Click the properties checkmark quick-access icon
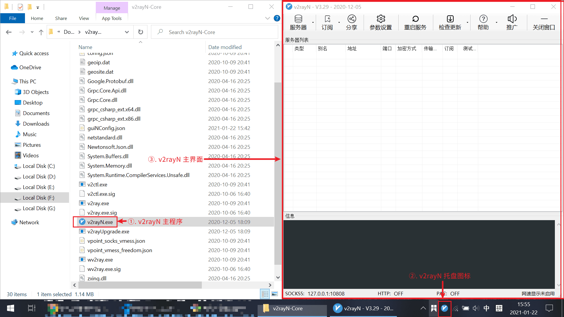The height and width of the screenshot is (317, 564). coord(20,7)
